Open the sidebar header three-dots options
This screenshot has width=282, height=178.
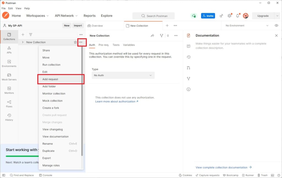(81, 34)
